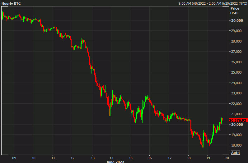Select date 16 on the time axis
This screenshot has height=163, width=248.
coord(150,158)
